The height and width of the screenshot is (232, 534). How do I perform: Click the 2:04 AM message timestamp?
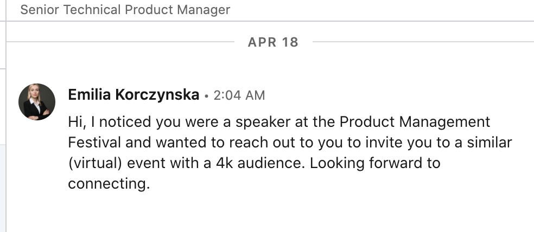[x=239, y=95]
